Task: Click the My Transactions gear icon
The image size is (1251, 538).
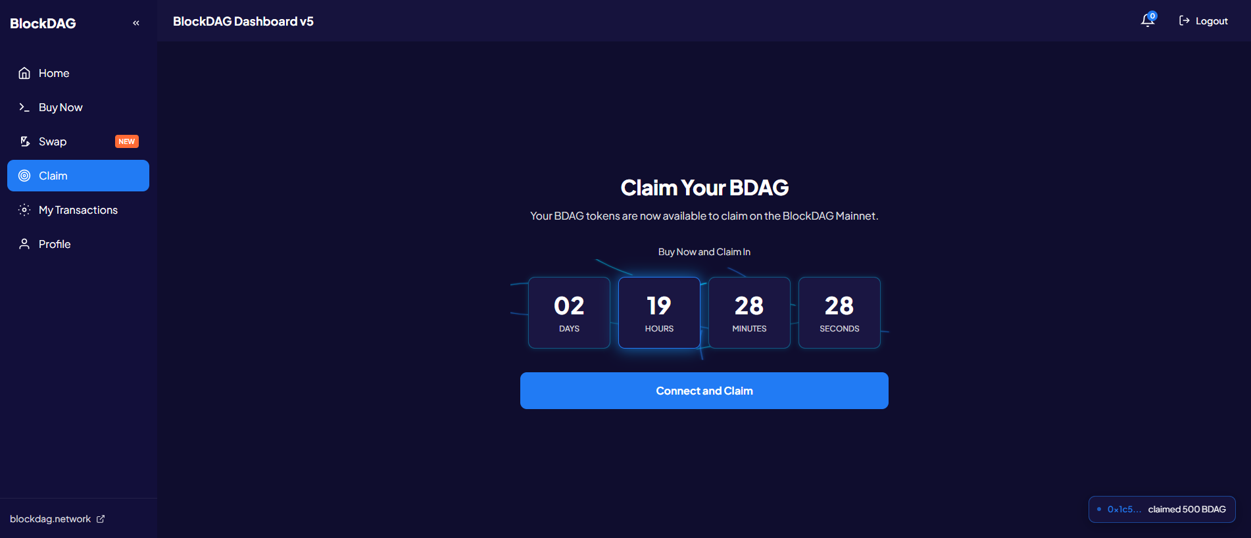Action: [24, 210]
